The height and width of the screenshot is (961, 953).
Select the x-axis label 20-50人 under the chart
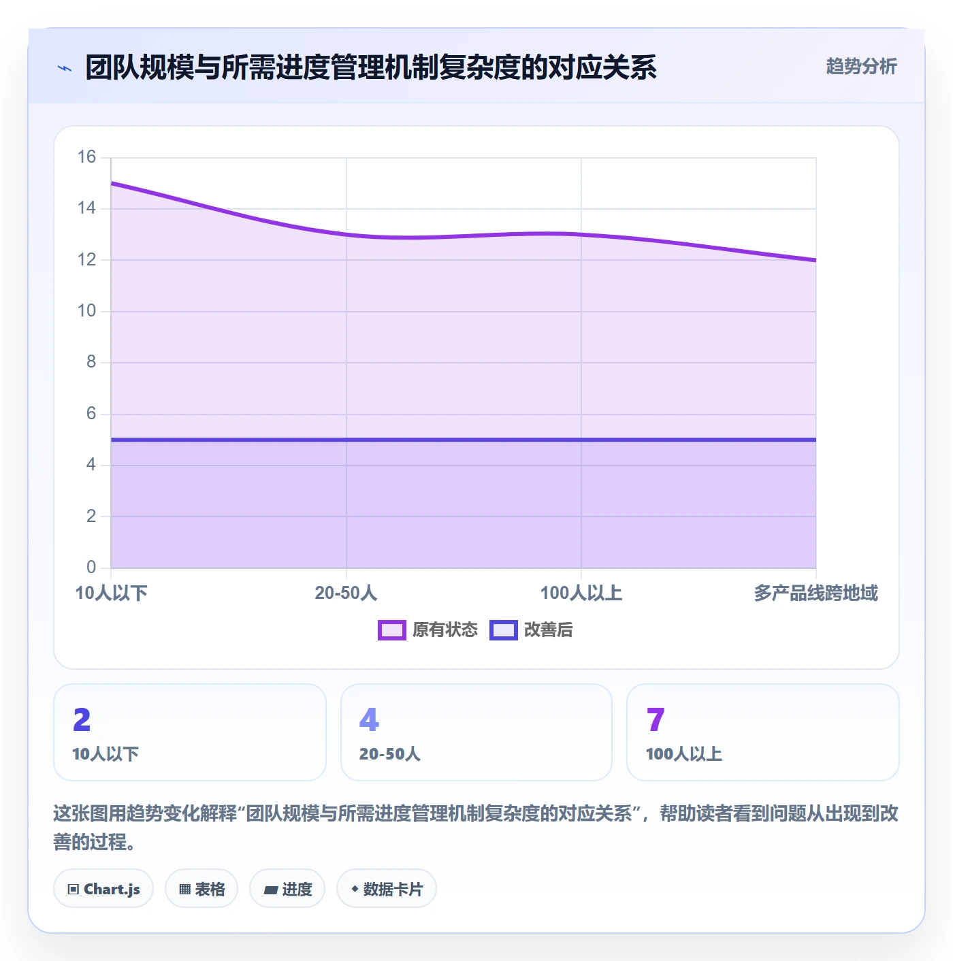(346, 593)
